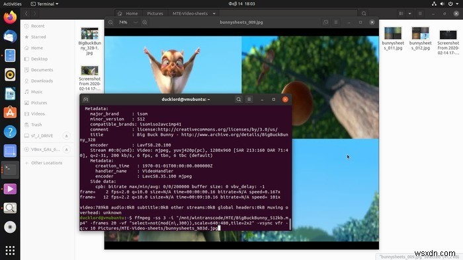
Task: Open Terminal app menu in top bar
Action: coord(44,4)
